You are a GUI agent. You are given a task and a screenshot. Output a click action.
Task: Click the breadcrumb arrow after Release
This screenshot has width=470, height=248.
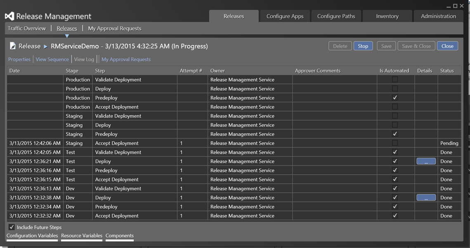(x=45, y=47)
